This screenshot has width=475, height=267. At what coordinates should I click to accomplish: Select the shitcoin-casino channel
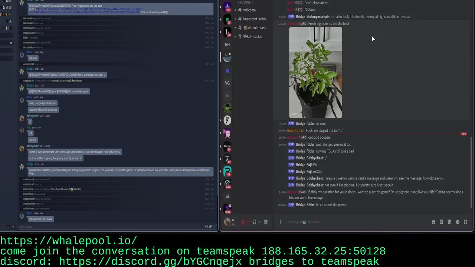[x=255, y=28]
